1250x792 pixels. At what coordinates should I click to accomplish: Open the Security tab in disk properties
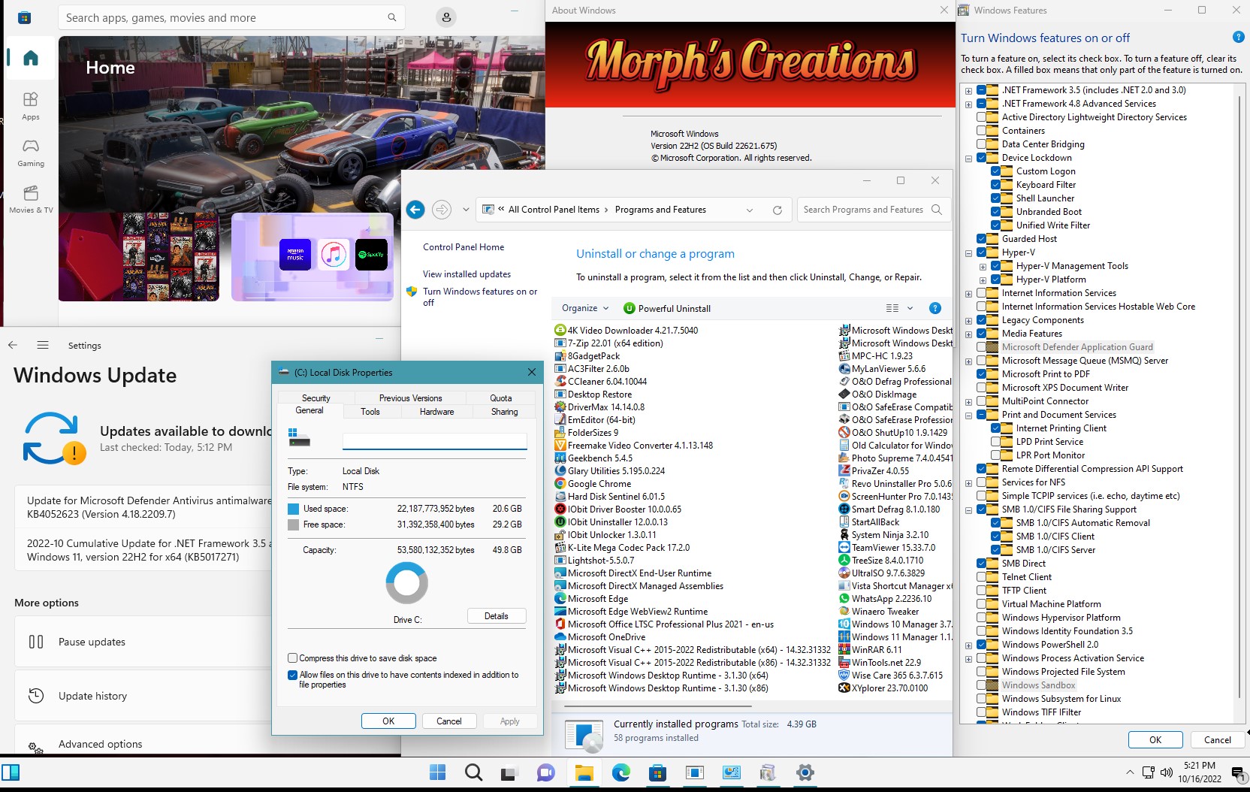coord(316,398)
